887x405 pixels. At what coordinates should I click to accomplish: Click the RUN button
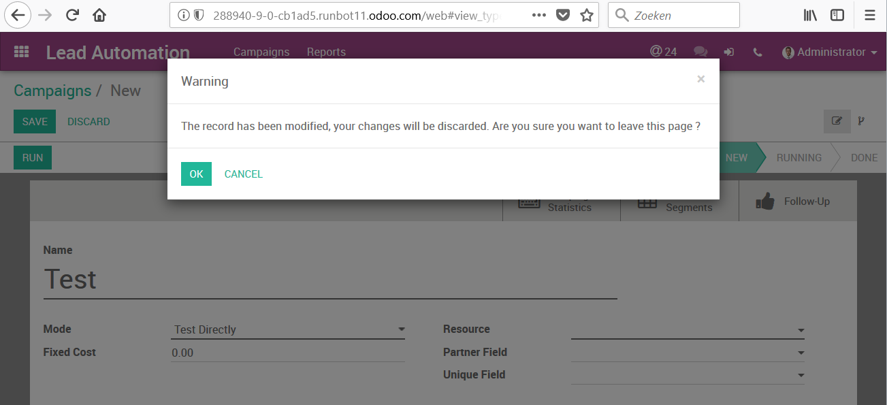point(33,157)
